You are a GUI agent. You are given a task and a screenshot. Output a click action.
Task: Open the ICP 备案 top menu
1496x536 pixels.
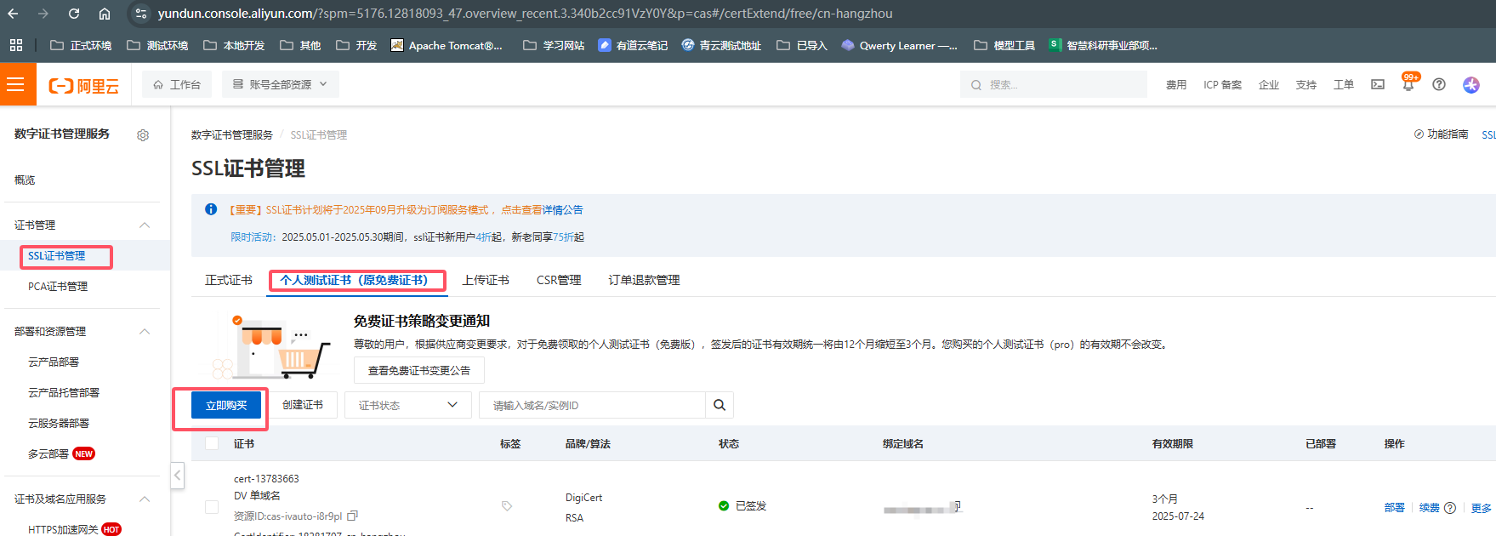pos(1222,84)
